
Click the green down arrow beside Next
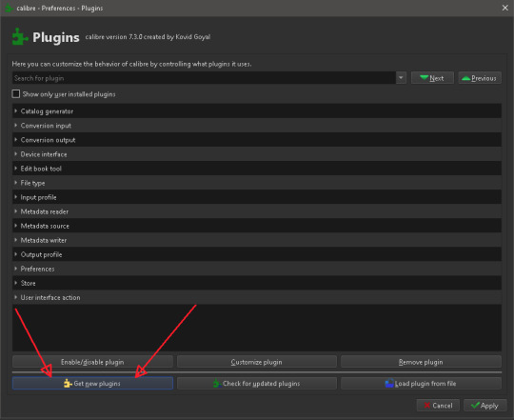425,78
